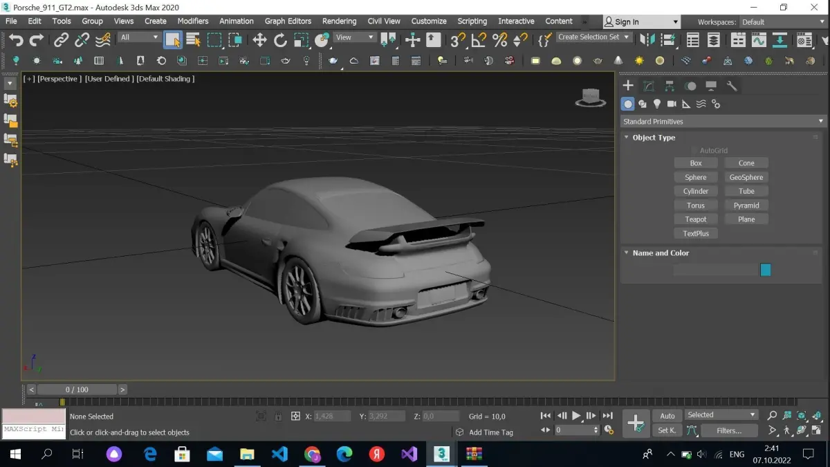Click the Undo arrow icon
Screen dimensions: 830x467
[16, 40]
